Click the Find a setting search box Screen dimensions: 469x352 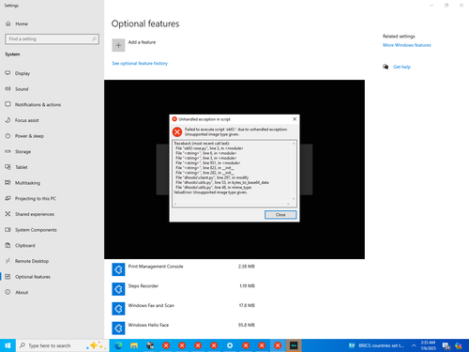point(53,38)
